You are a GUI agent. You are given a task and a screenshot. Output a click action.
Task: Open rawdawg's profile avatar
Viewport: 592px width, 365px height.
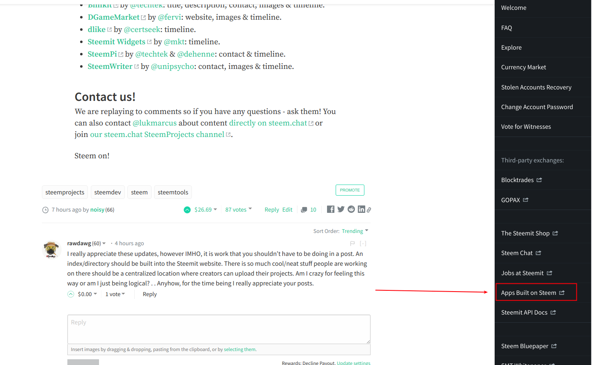51,249
